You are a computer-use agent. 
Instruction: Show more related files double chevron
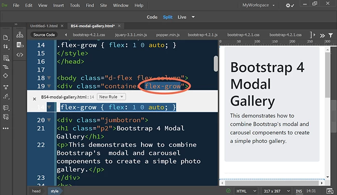pos(322,36)
